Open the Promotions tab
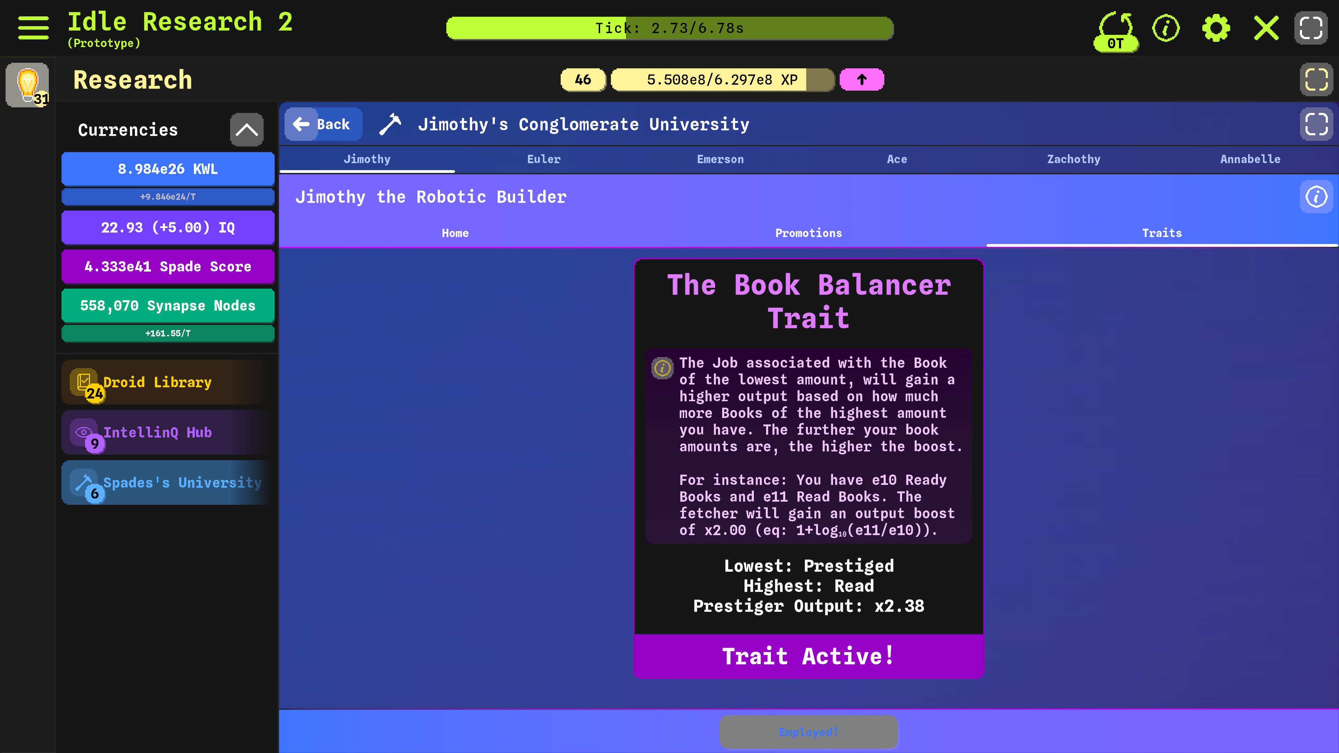Screen dimensions: 1339x753 (x=808, y=233)
